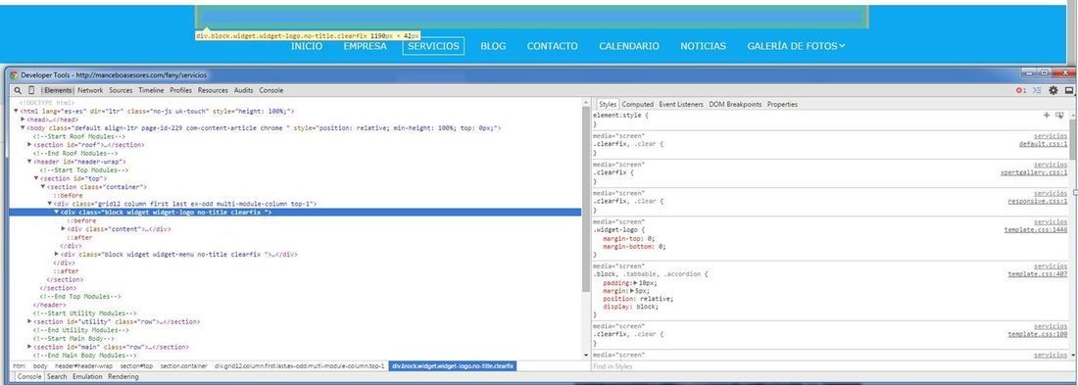Open the Search drawer tab
The height and width of the screenshot is (385, 1078).
pyautogui.click(x=57, y=377)
